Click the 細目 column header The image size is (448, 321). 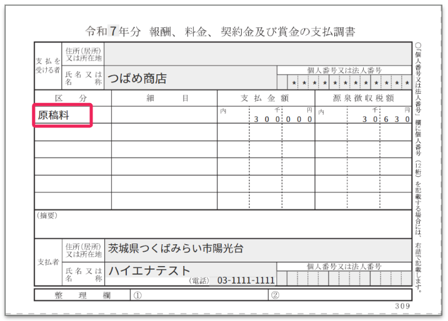pyautogui.click(x=167, y=98)
